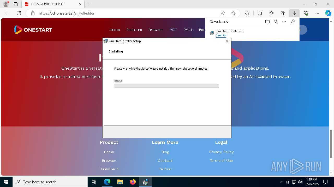Open network icon in system tray
Viewport: 334px width, 187px height.
(x=294, y=182)
